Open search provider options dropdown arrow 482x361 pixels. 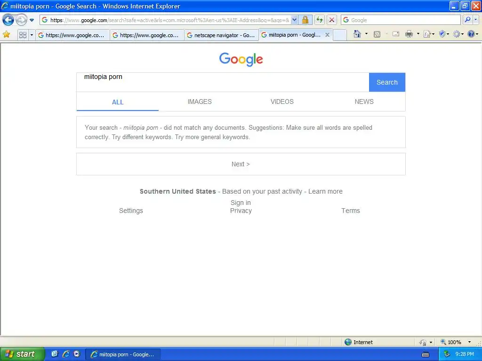coord(476,20)
